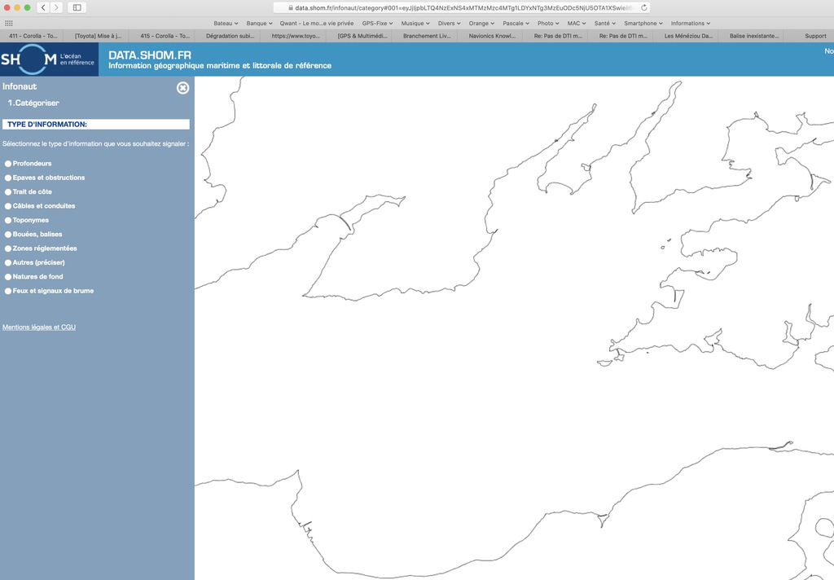The image size is (834, 580).
Task: Open the https://www.toyo... tab
Action: pyautogui.click(x=295, y=36)
